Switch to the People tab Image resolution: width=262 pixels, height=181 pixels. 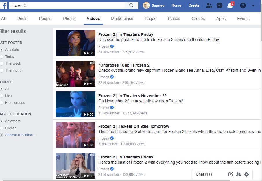(45, 19)
